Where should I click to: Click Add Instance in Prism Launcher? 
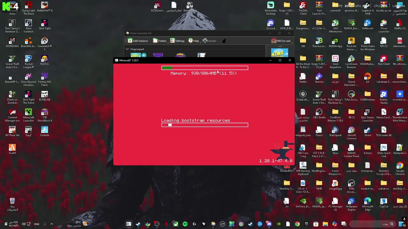(x=138, y=41)
